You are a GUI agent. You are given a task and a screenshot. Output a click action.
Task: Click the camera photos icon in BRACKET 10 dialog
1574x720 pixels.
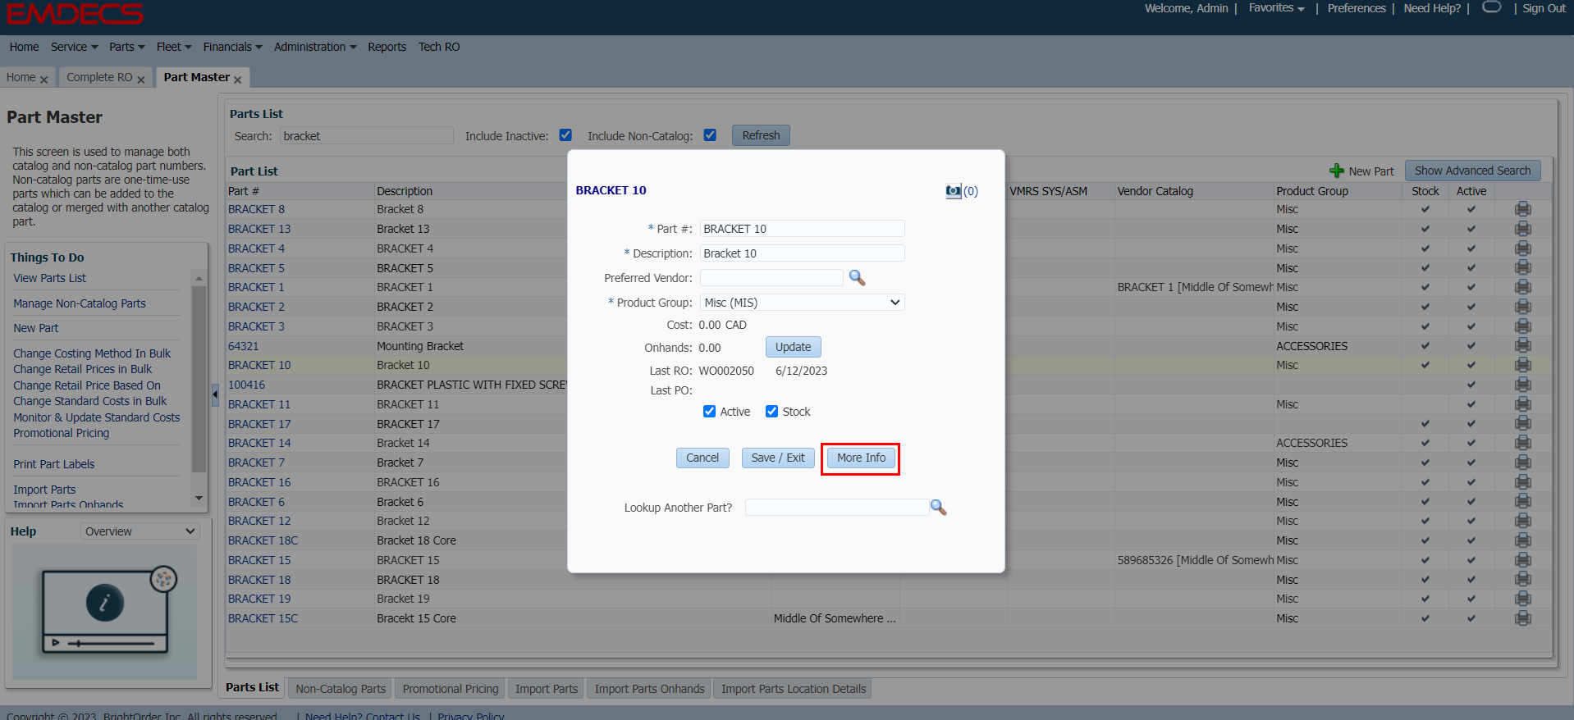953,191
